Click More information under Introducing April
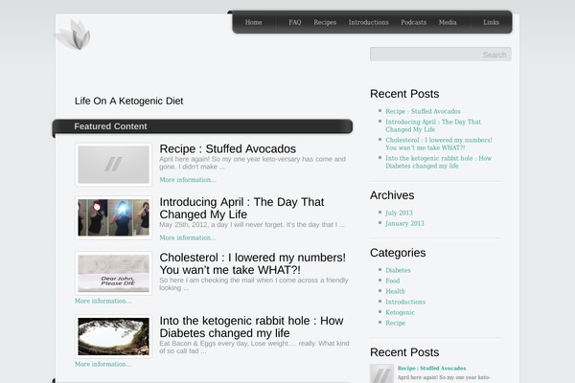This screenshot has width=575, height=383. (188, 237)
